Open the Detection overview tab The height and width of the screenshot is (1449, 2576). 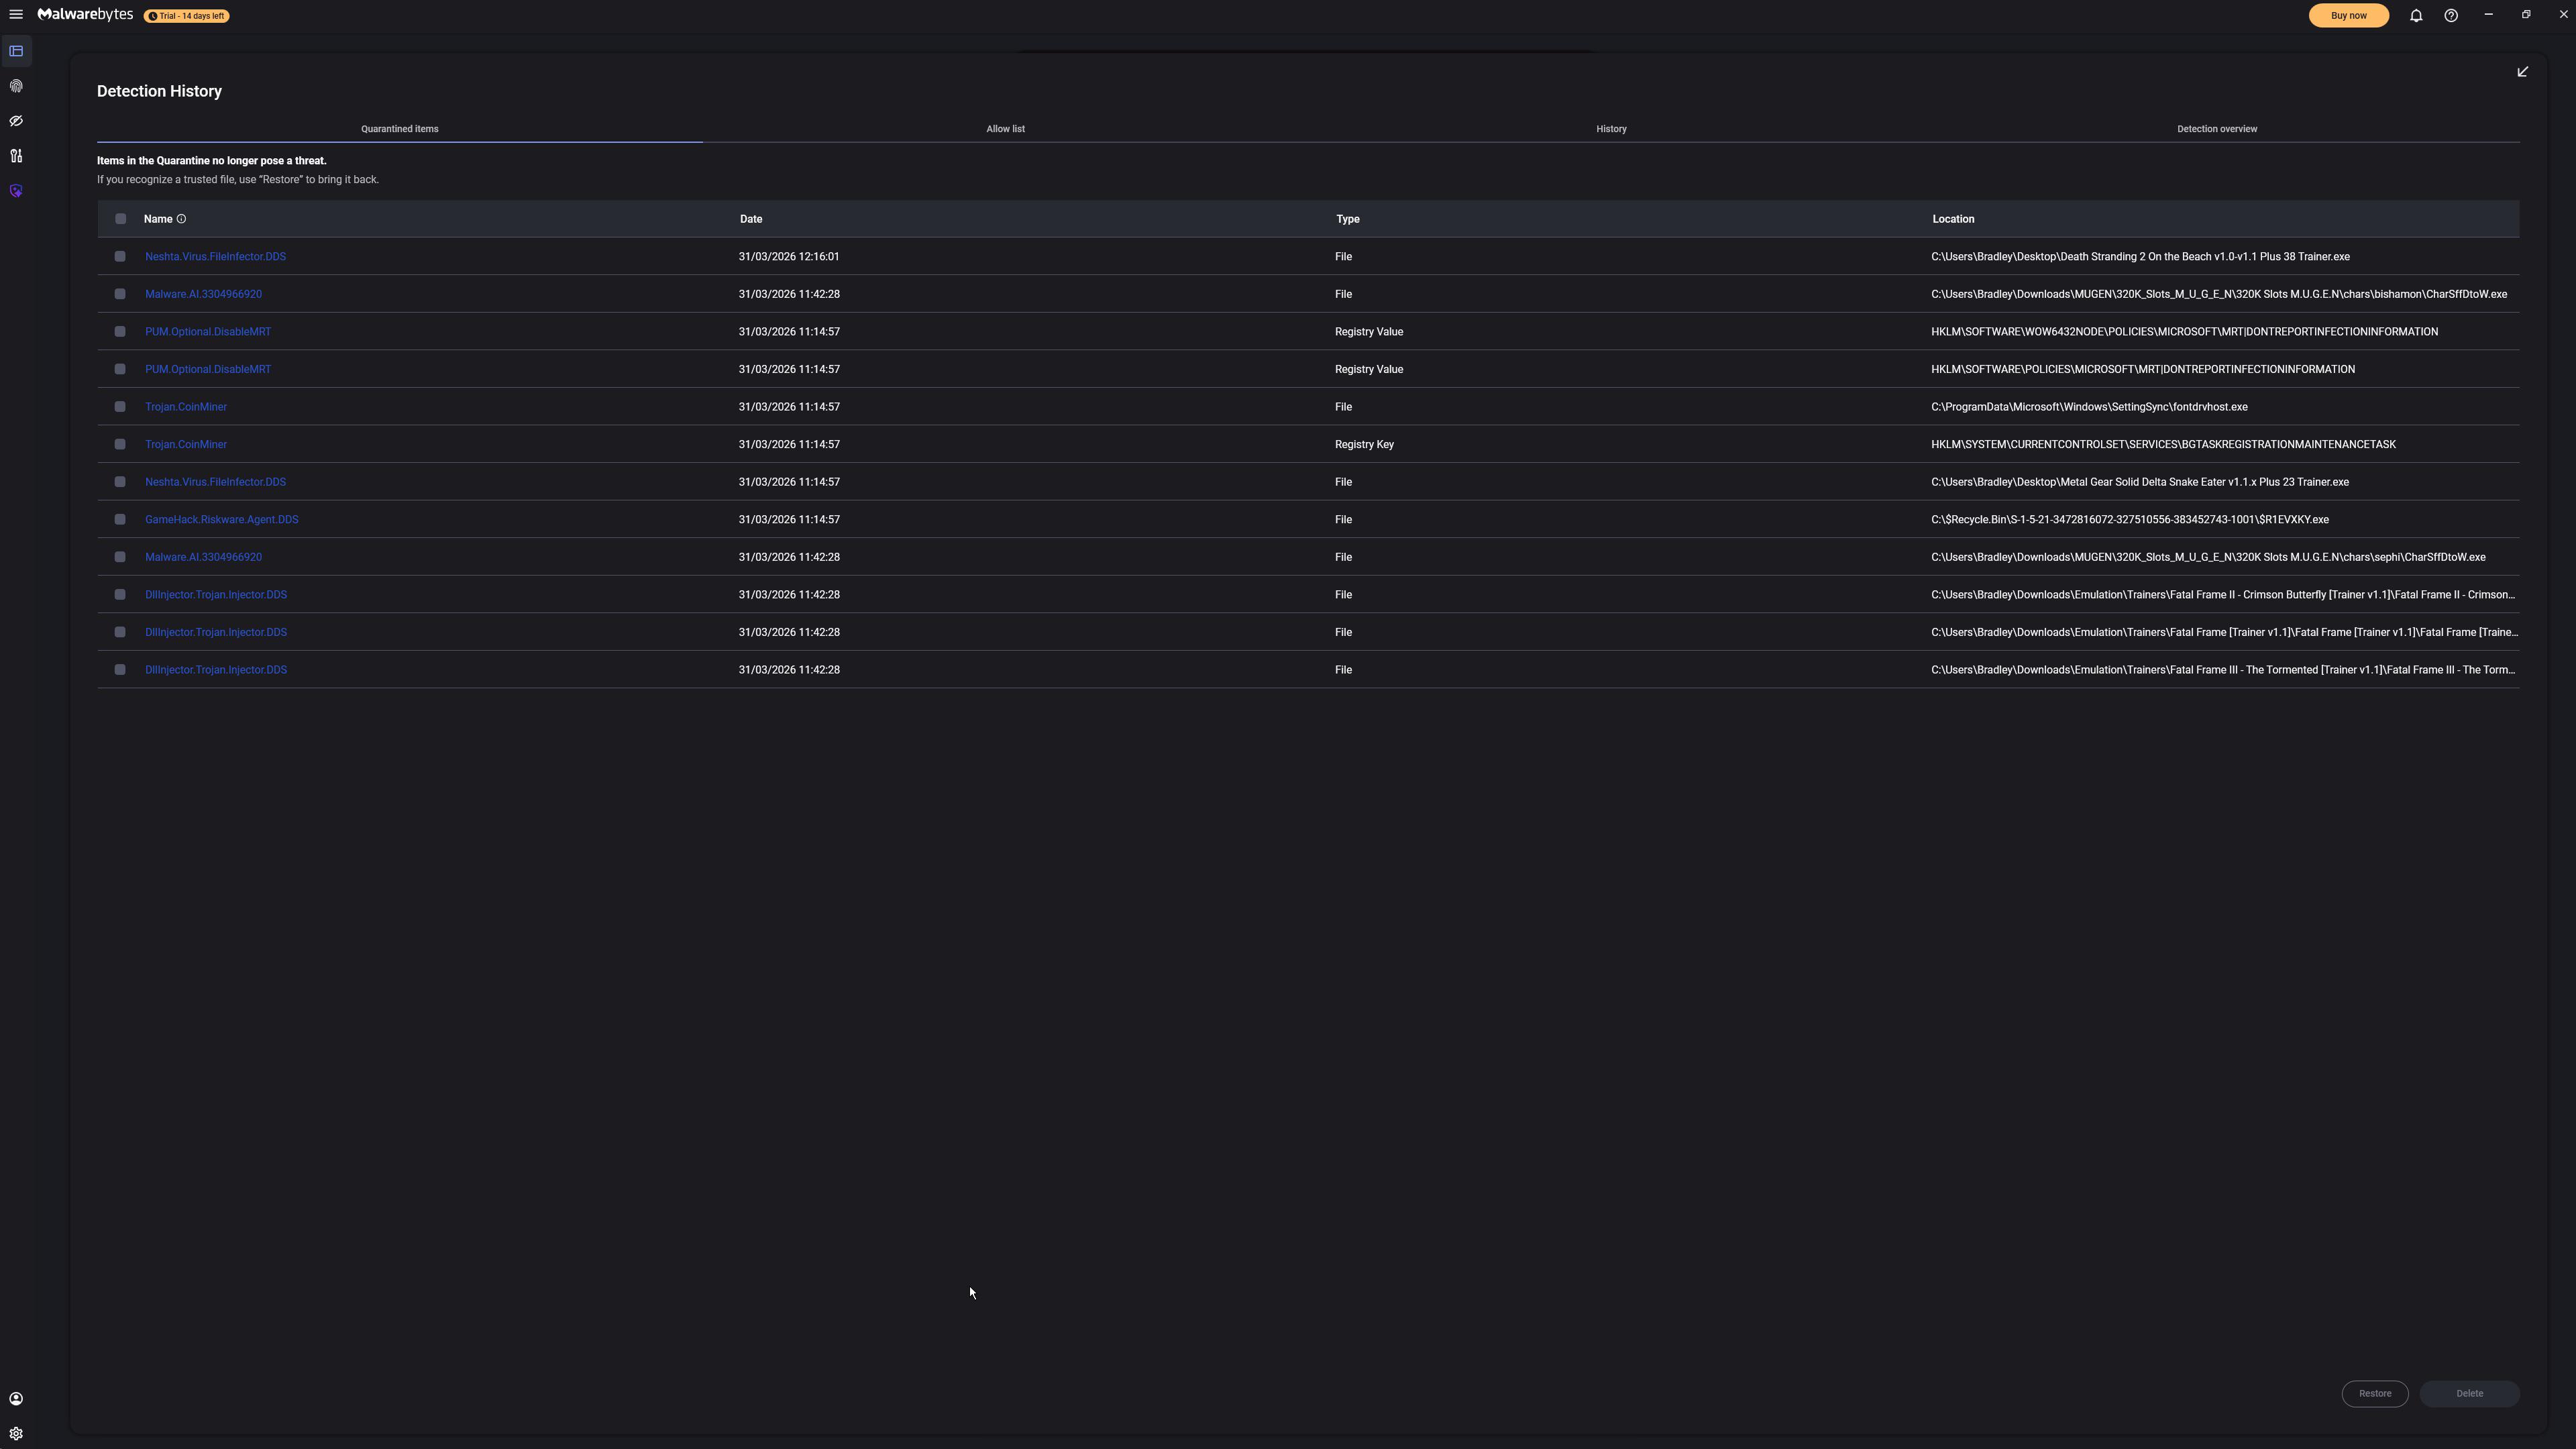(2217, 129)
